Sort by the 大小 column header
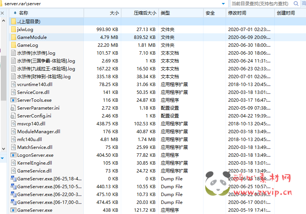306x214 pixels. tap(114, 13)
